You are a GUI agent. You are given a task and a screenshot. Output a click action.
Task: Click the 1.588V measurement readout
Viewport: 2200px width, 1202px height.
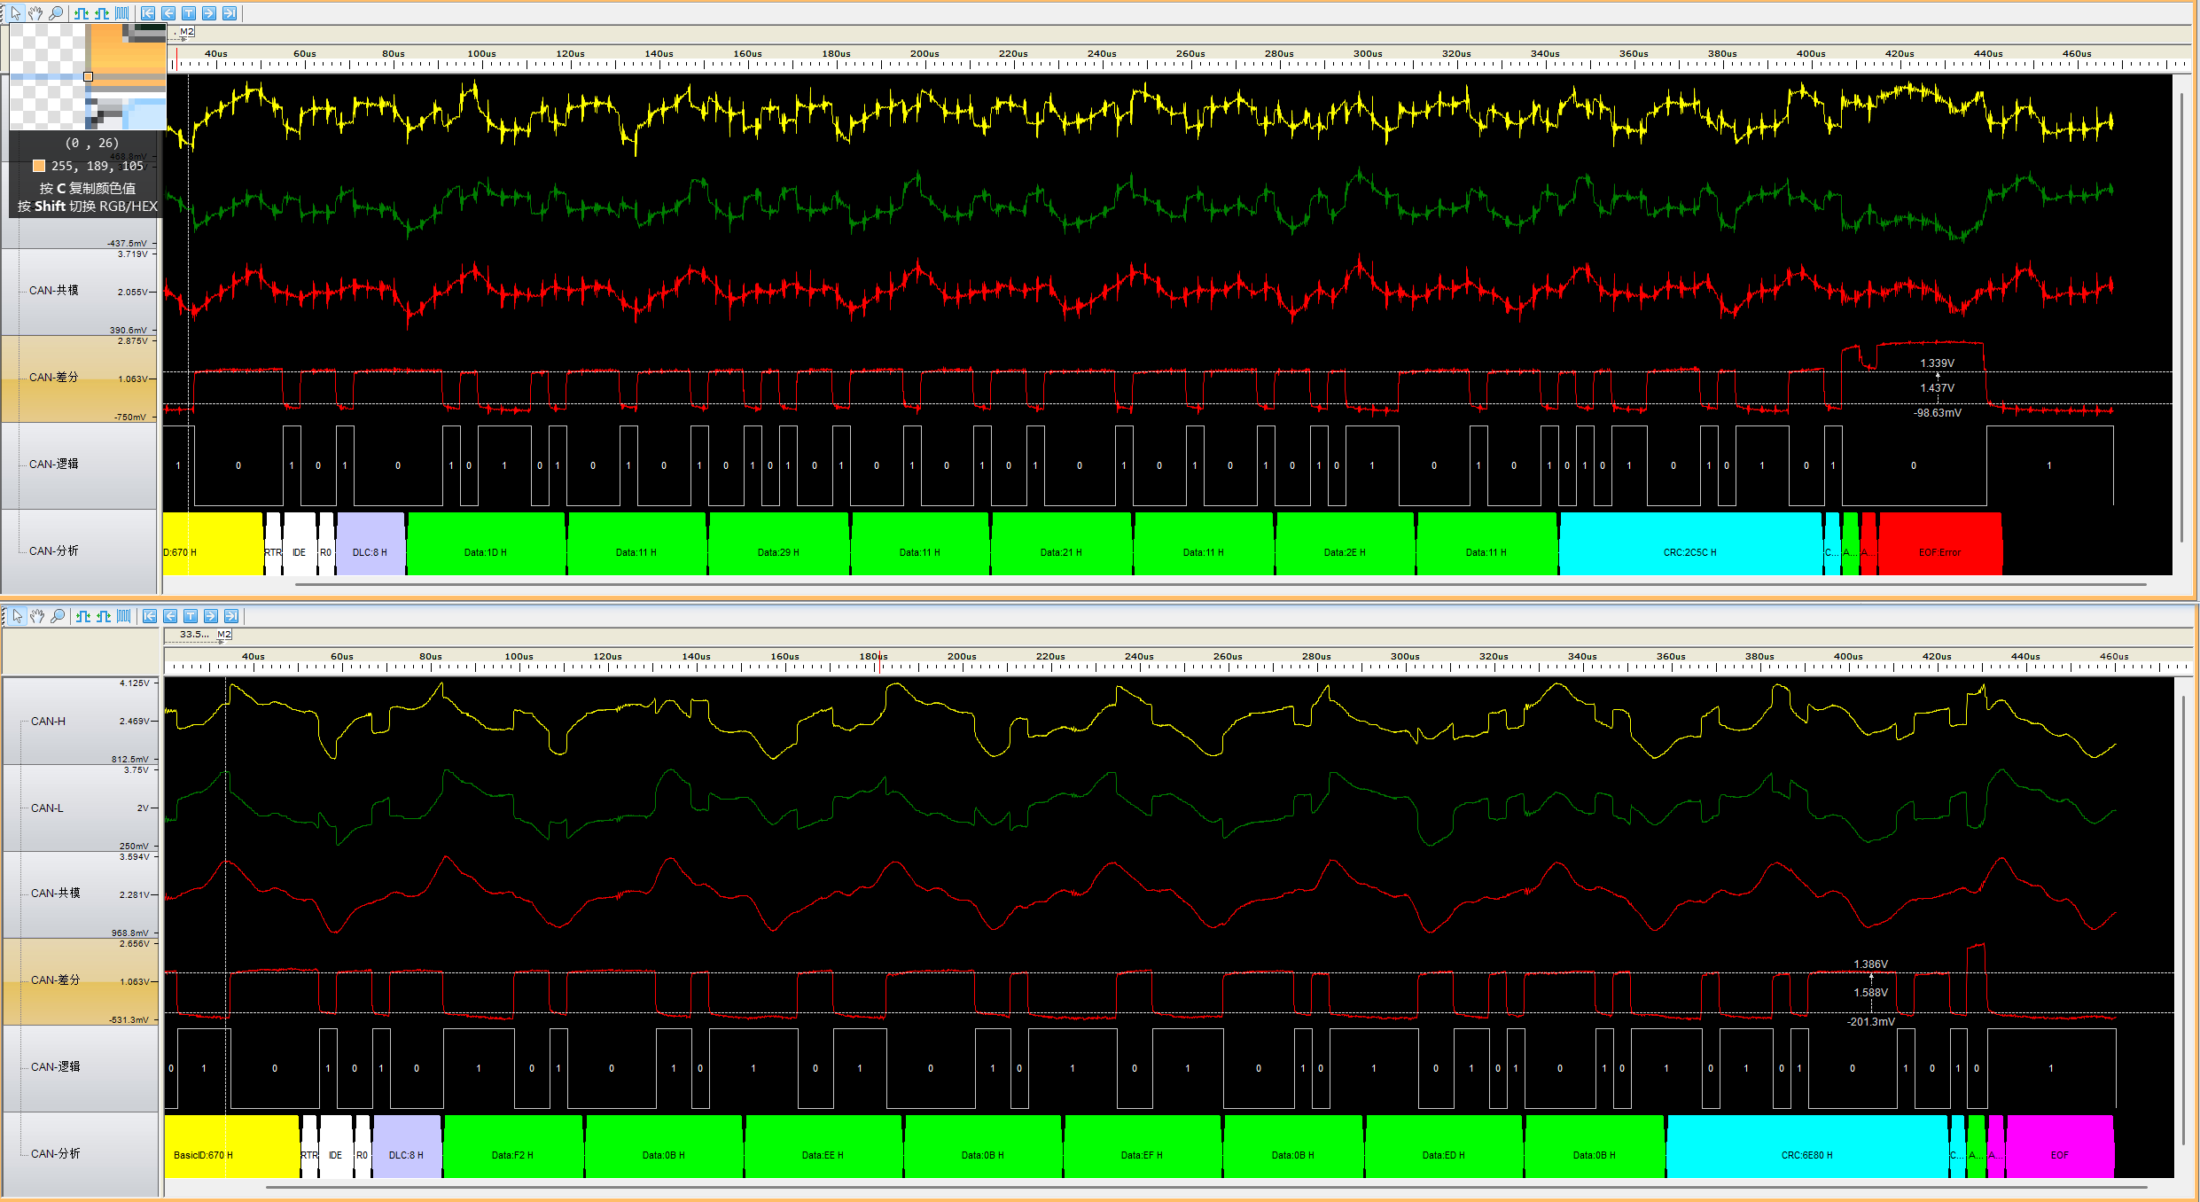(1871, 993)
